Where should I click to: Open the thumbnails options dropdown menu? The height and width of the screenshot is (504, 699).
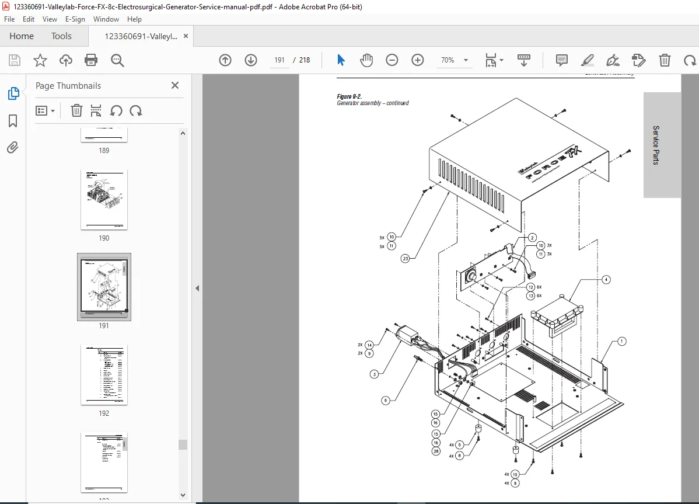point(45,110)
